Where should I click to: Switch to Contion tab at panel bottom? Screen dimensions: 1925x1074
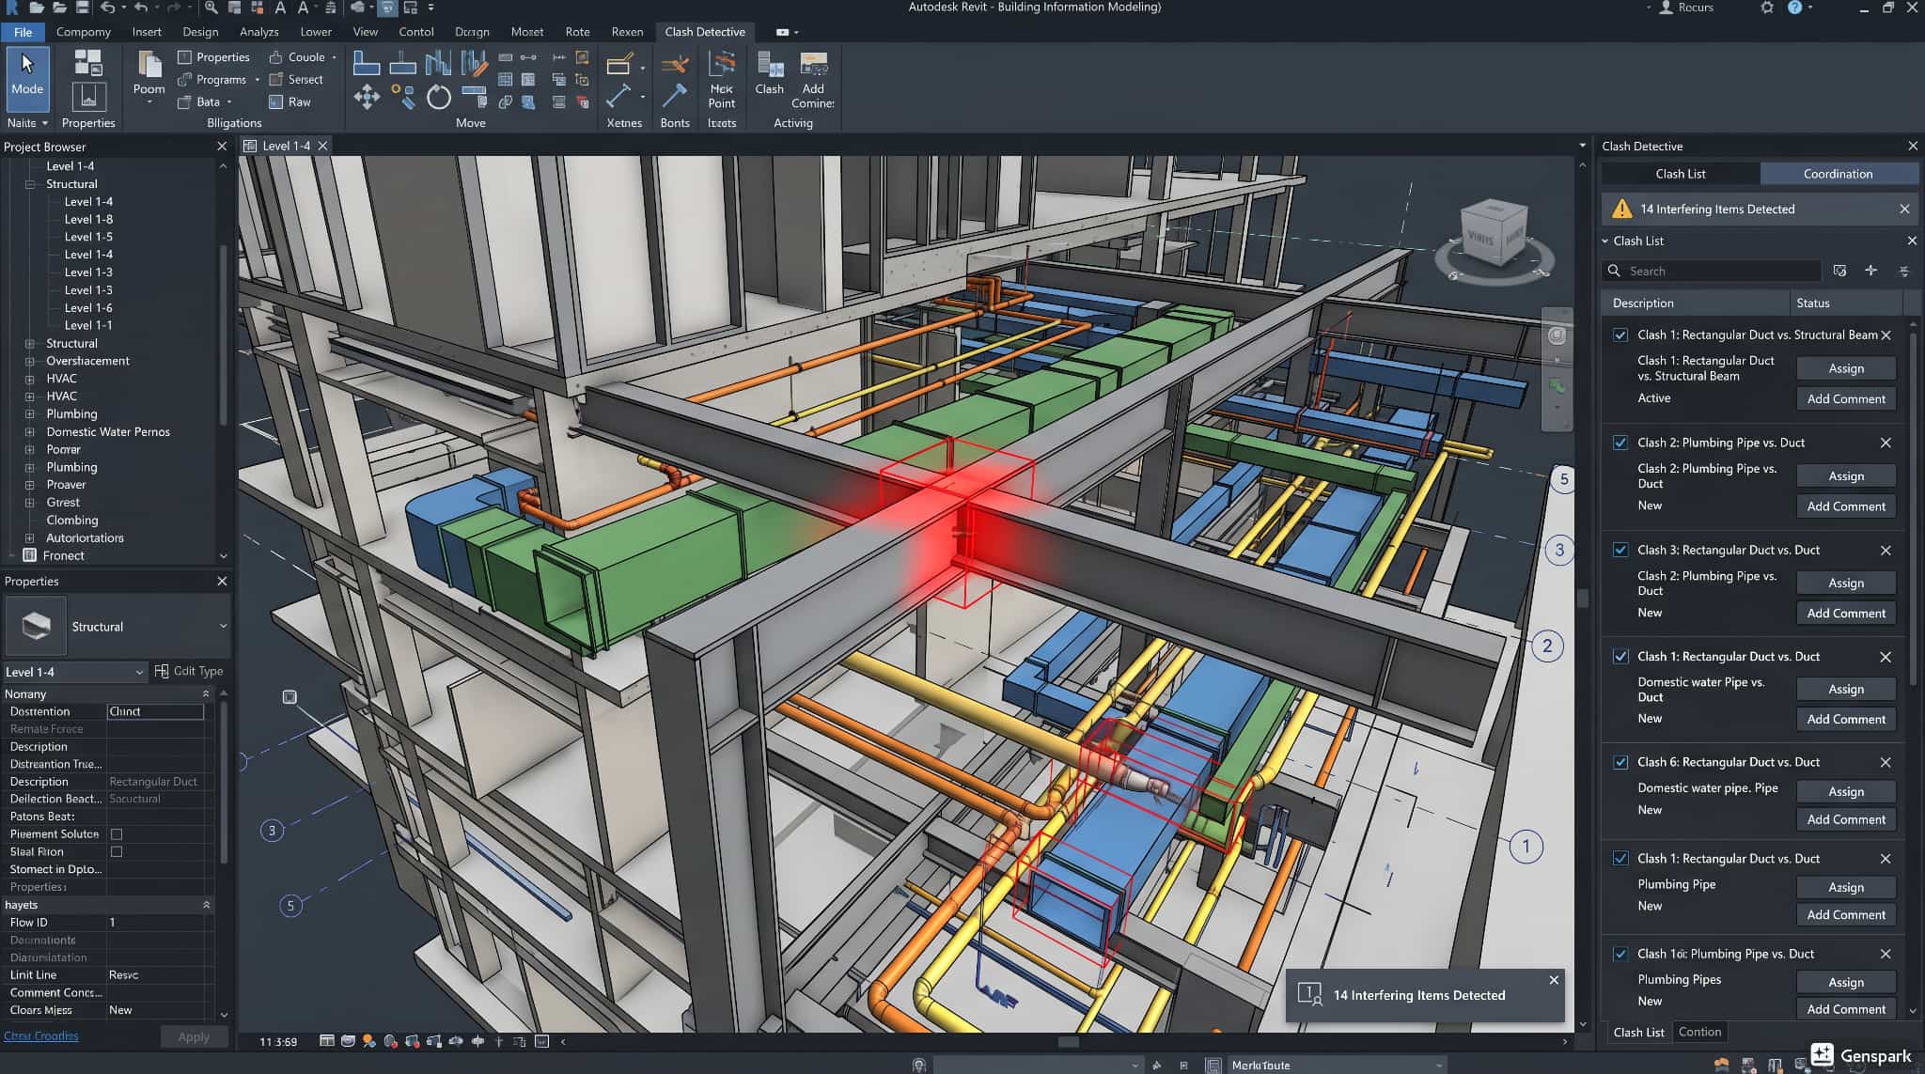1699,1032
